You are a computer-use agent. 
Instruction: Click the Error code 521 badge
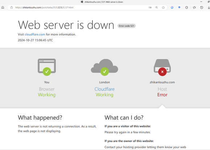click(x=127, y=26)
